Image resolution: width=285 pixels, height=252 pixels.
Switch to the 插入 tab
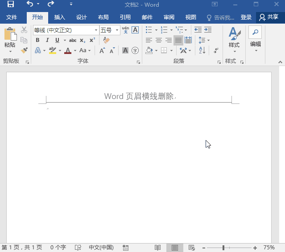point(60,17)
